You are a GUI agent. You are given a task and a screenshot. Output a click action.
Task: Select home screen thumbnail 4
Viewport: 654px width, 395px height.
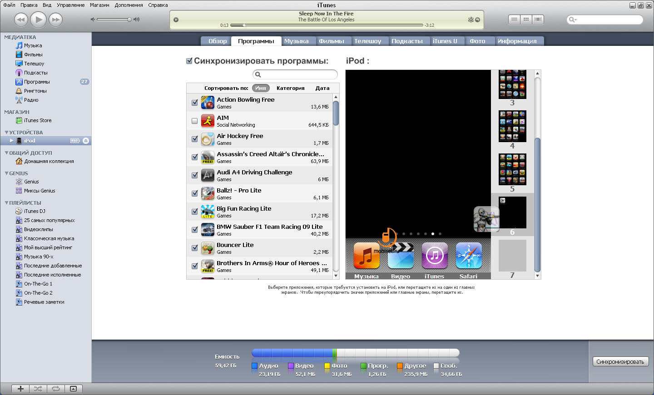(512, 126)
